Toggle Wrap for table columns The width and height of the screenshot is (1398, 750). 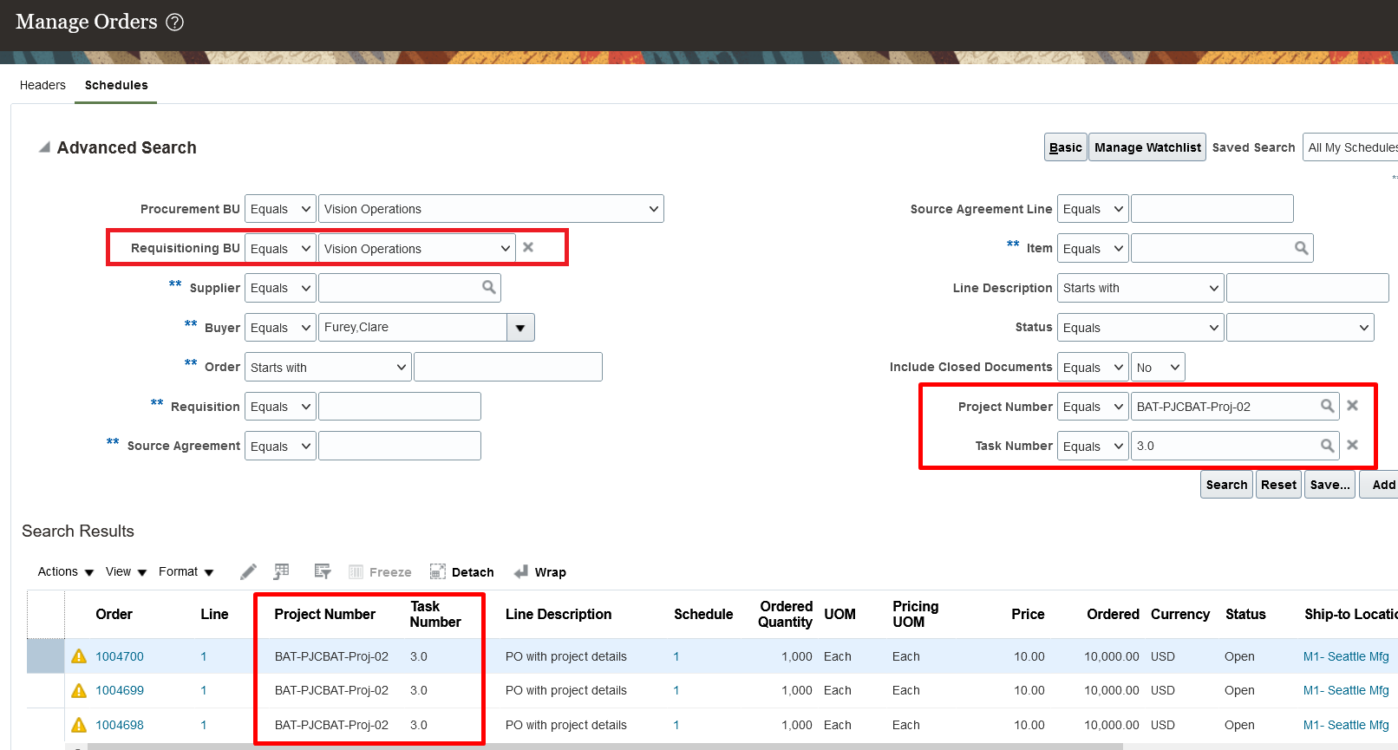tap(539, 572)
